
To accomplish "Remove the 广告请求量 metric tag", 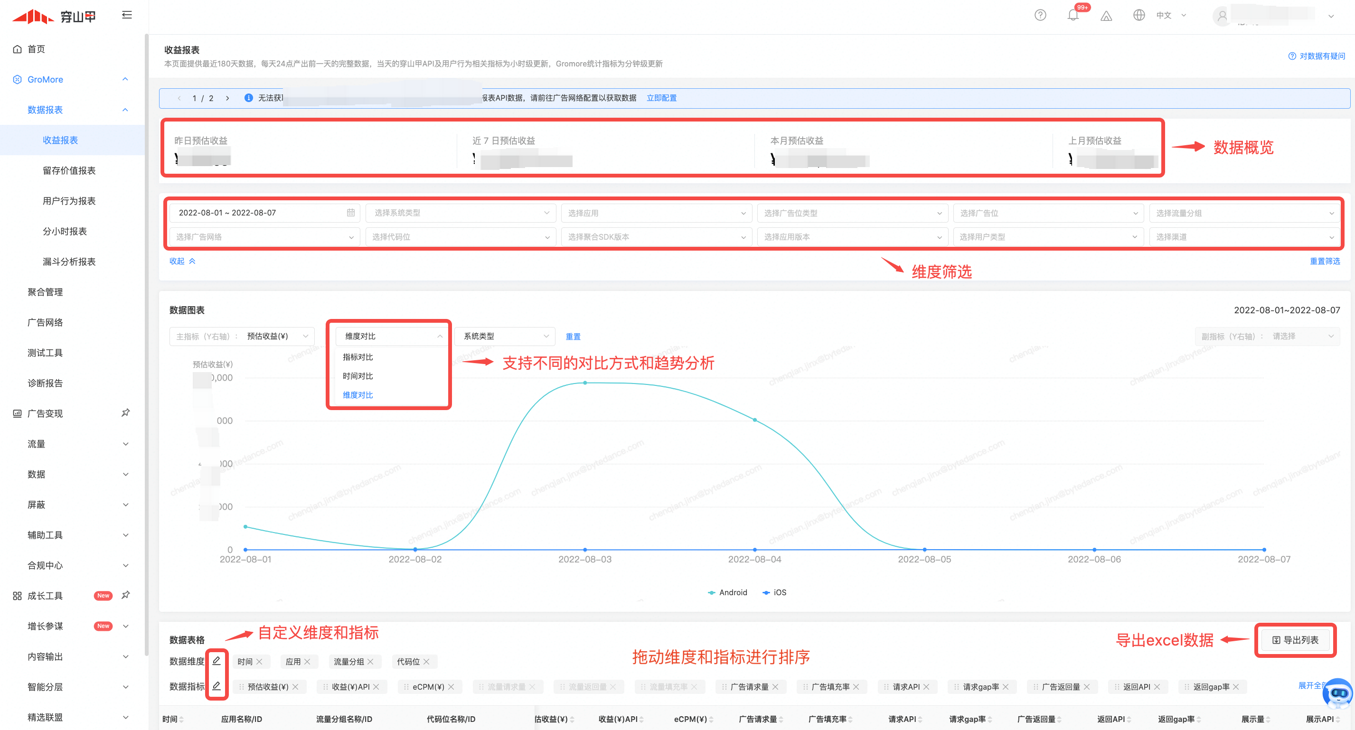I will coord(775,687).
